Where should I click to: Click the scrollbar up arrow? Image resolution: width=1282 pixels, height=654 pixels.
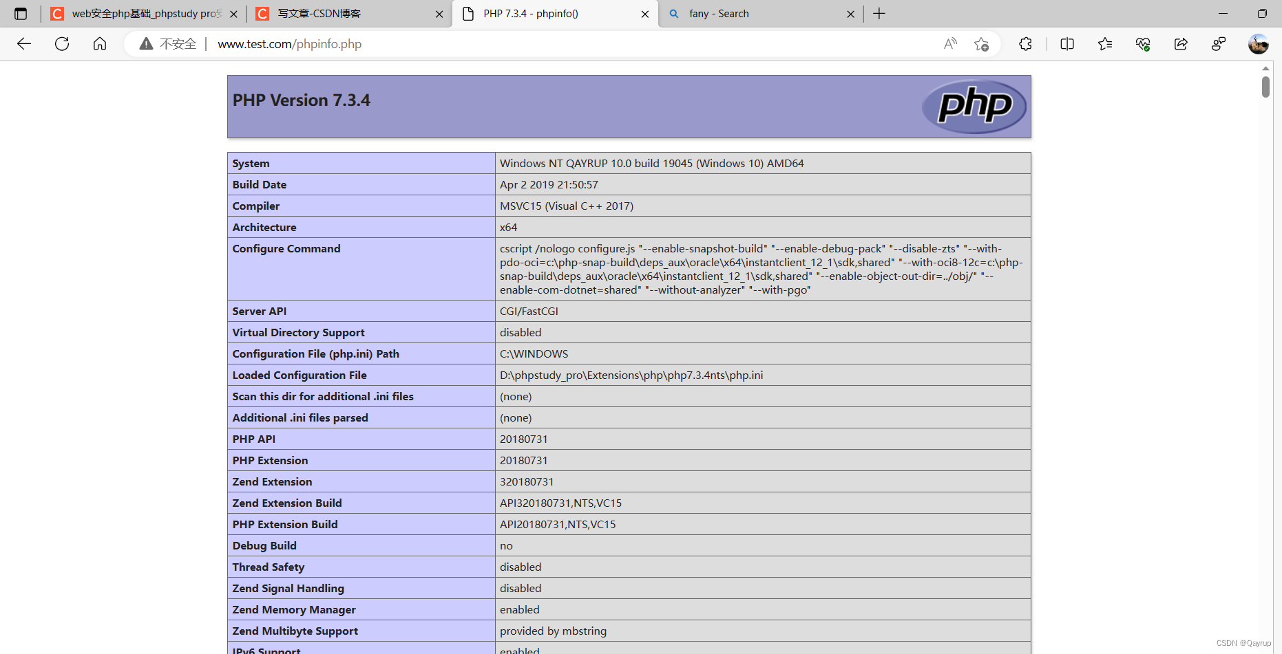pyautogui.click(x=1265, y=68)
